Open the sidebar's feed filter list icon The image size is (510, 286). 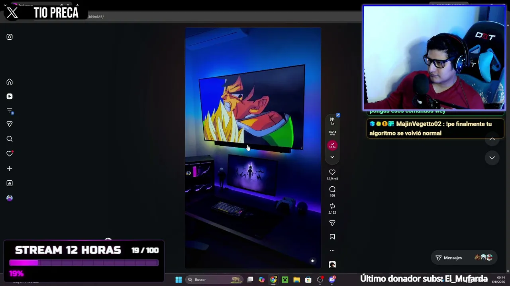(10, 111)
